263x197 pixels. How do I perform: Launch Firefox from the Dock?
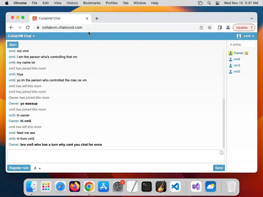[x=75, y=186]
